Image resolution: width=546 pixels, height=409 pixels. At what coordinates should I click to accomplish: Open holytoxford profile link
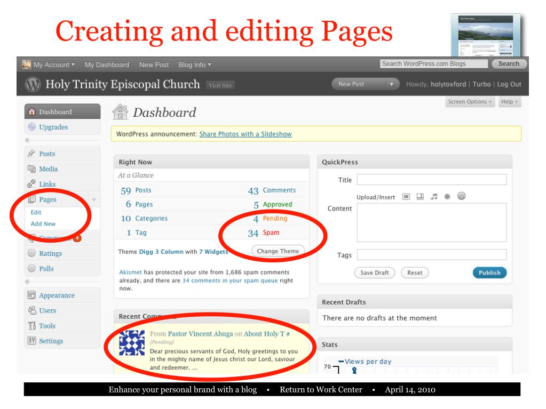pyautogui.click(x=448, y=84)
